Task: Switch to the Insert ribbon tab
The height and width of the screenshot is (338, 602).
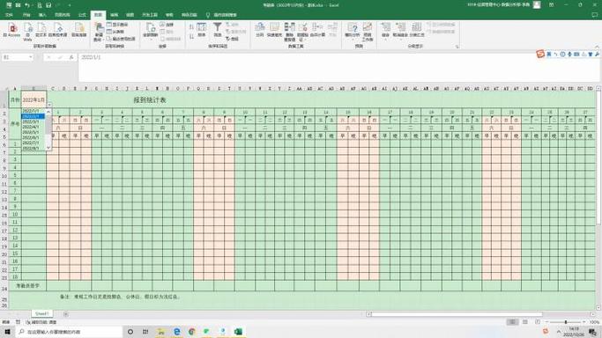Action: (x=42, y=15)
